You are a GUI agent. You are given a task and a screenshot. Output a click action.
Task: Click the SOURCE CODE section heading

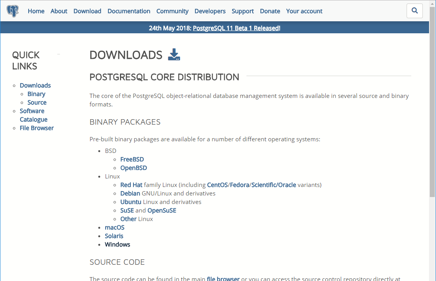click(117, 262)
